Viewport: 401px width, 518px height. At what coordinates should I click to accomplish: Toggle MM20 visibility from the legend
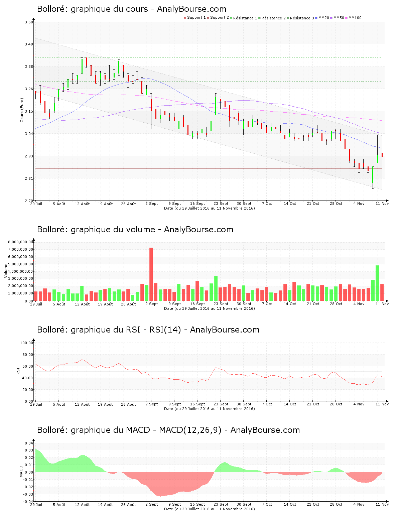[x=325, y=17]
